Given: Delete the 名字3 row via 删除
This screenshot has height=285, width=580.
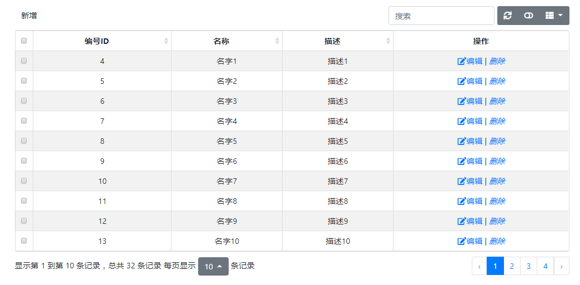Looking at the screenshot, I should pyautogui.click(x=497, y=101).
